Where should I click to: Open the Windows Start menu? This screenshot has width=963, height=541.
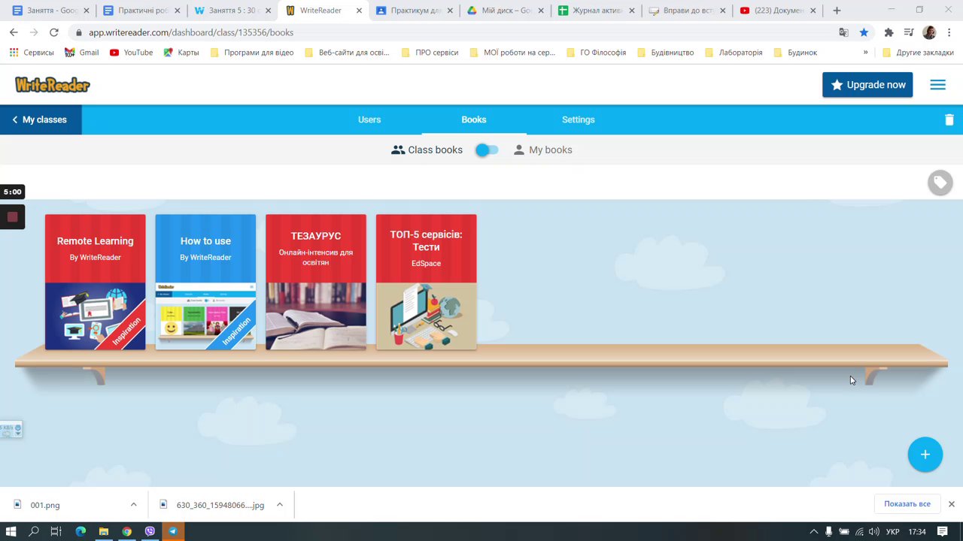point(11,531)
